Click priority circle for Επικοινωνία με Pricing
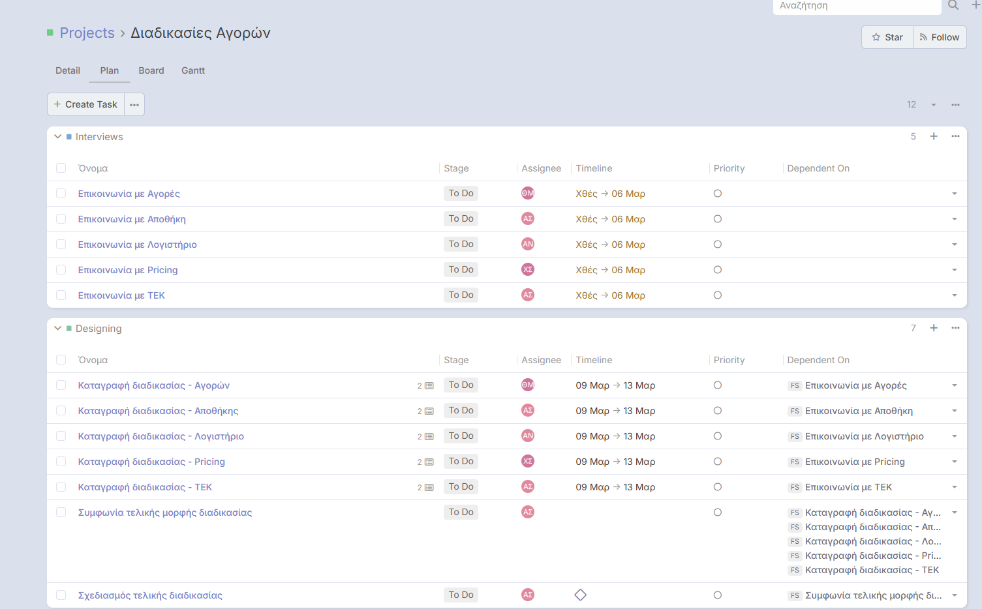Viewport: 982px width, 609px height. click(x=718, y=269)
